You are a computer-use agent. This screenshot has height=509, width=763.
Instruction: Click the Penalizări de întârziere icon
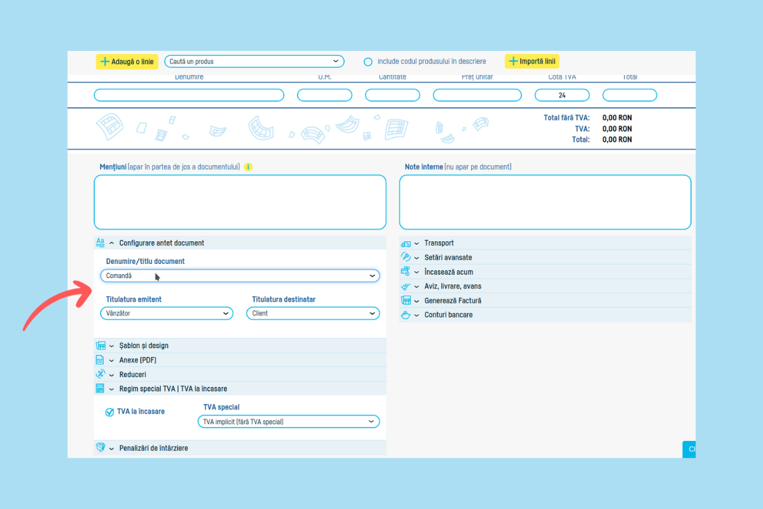coord(100,448)
